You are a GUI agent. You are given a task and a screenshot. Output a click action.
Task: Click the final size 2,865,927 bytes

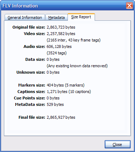click(x=61, y=117)
